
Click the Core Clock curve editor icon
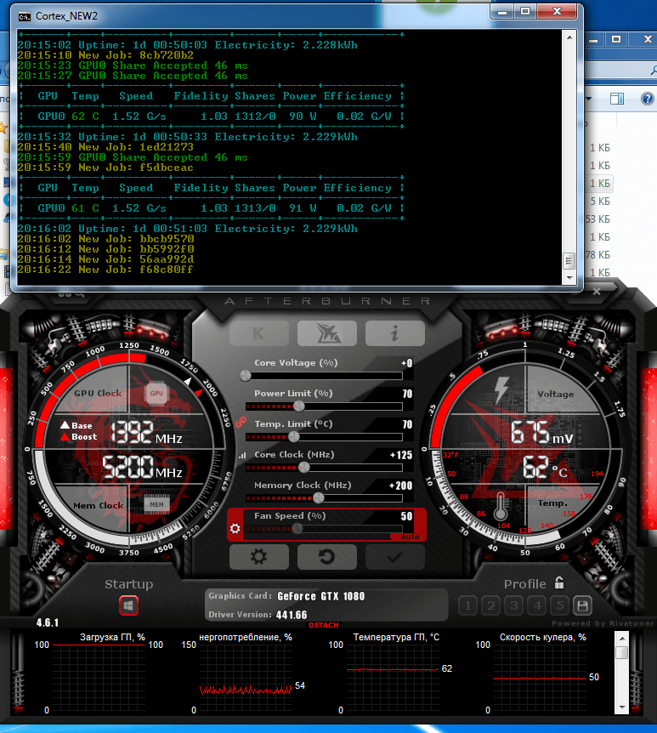click(242, 455)
